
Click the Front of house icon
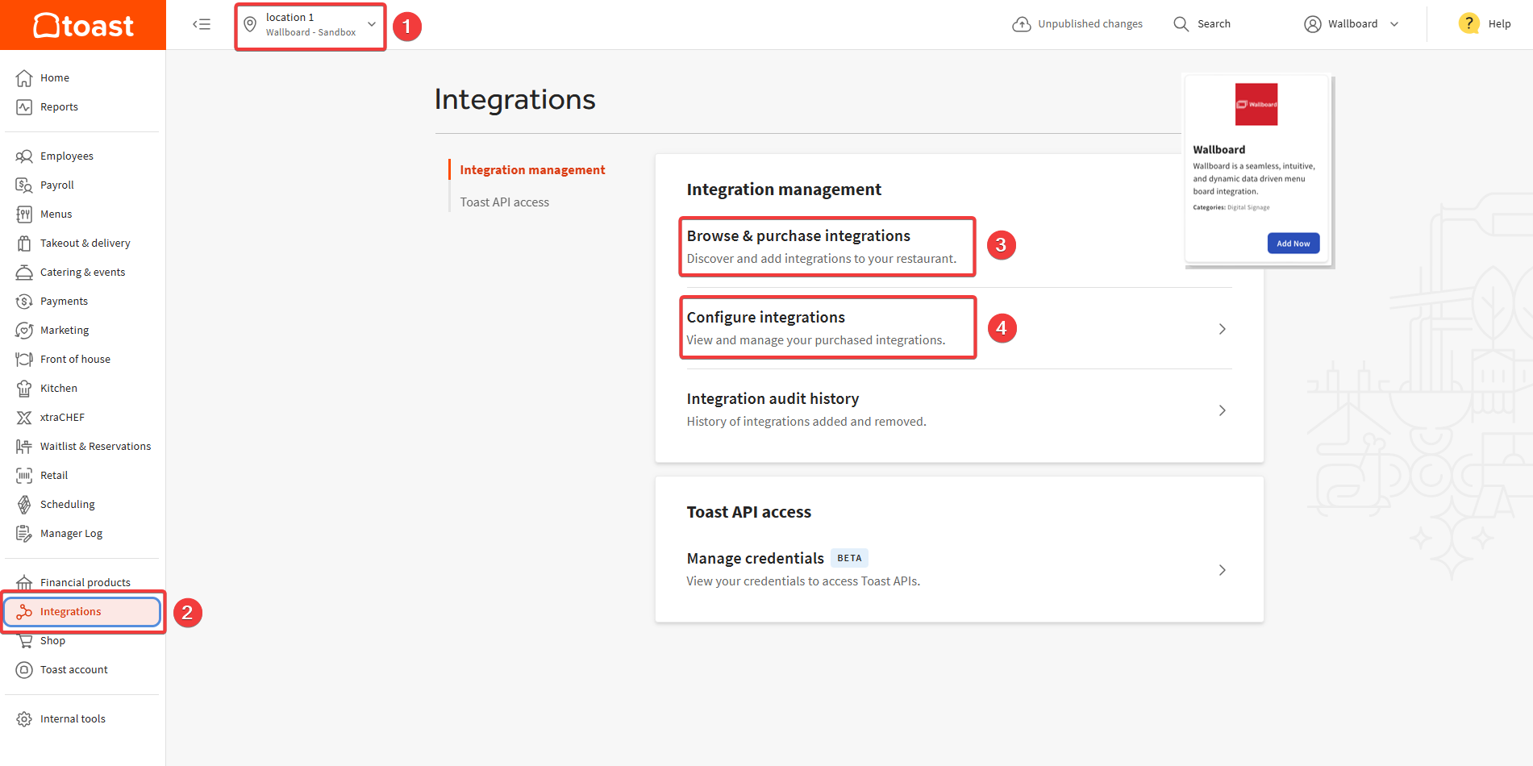tap(24, 360)
